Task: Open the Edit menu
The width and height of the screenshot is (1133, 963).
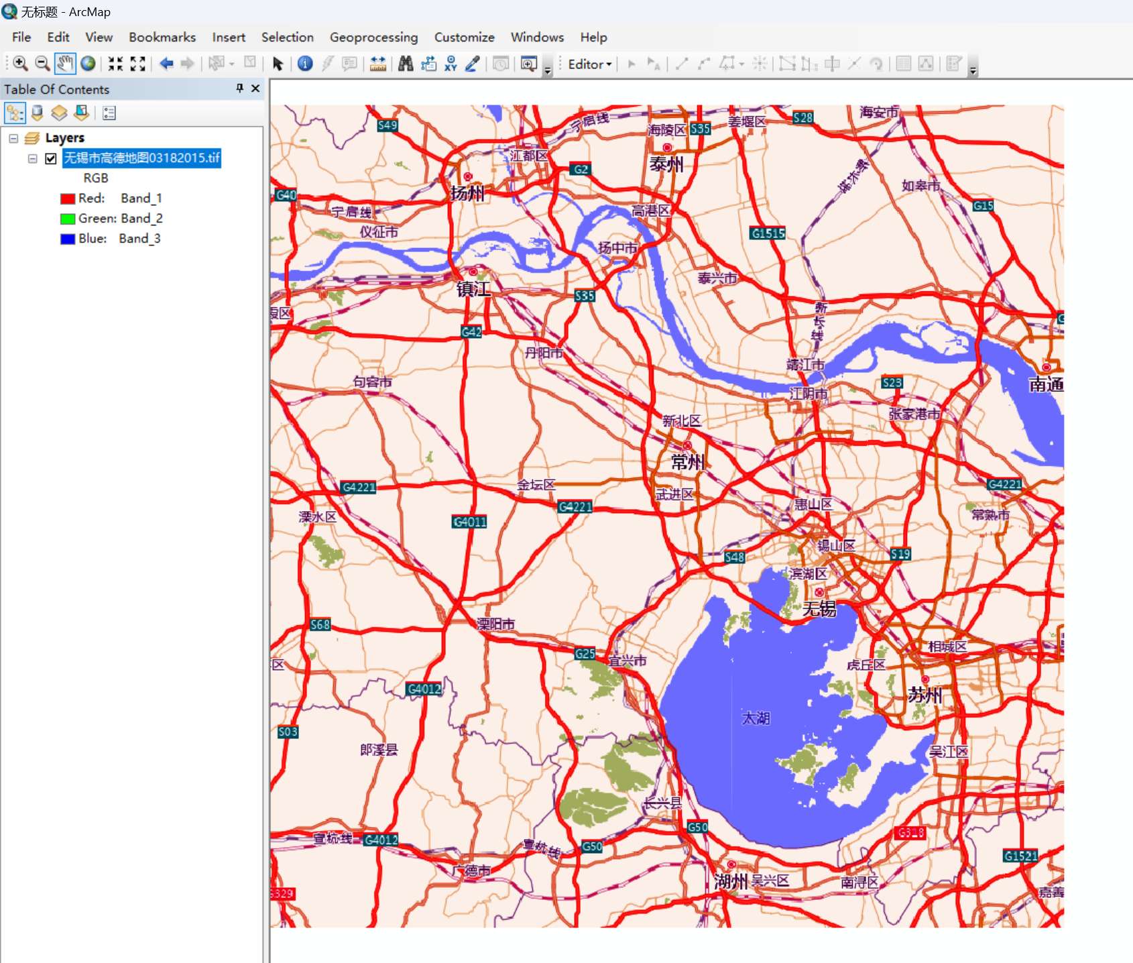Action: tap(58, 37)
